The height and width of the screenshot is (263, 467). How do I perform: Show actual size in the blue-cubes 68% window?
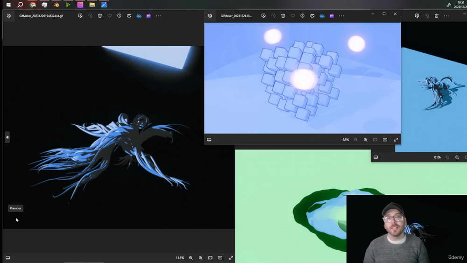pos(385,140)
